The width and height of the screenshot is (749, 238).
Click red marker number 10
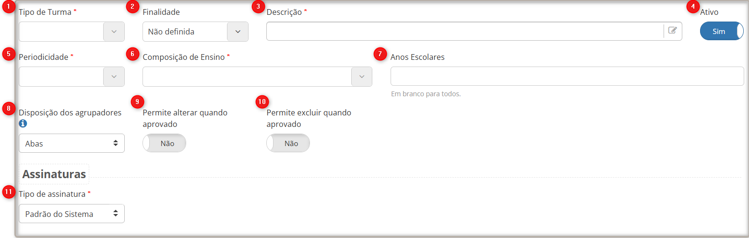pyautogui.click(x=262, y=102)
